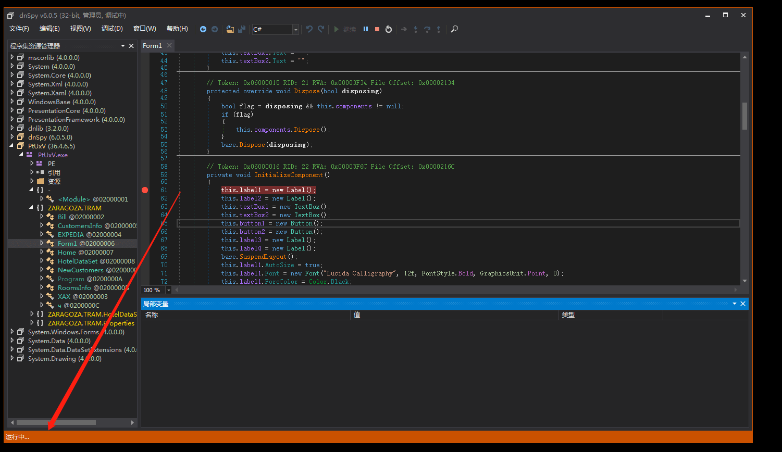The width and height of the screenshot is (782, 452).
Task: Stop debugging with the red square
Action: pyautogui.click(x=377, y=29)
